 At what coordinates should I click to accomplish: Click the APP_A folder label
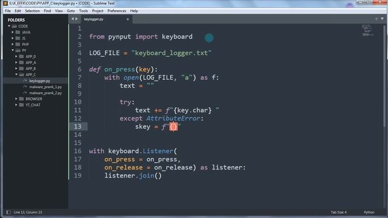31,62
